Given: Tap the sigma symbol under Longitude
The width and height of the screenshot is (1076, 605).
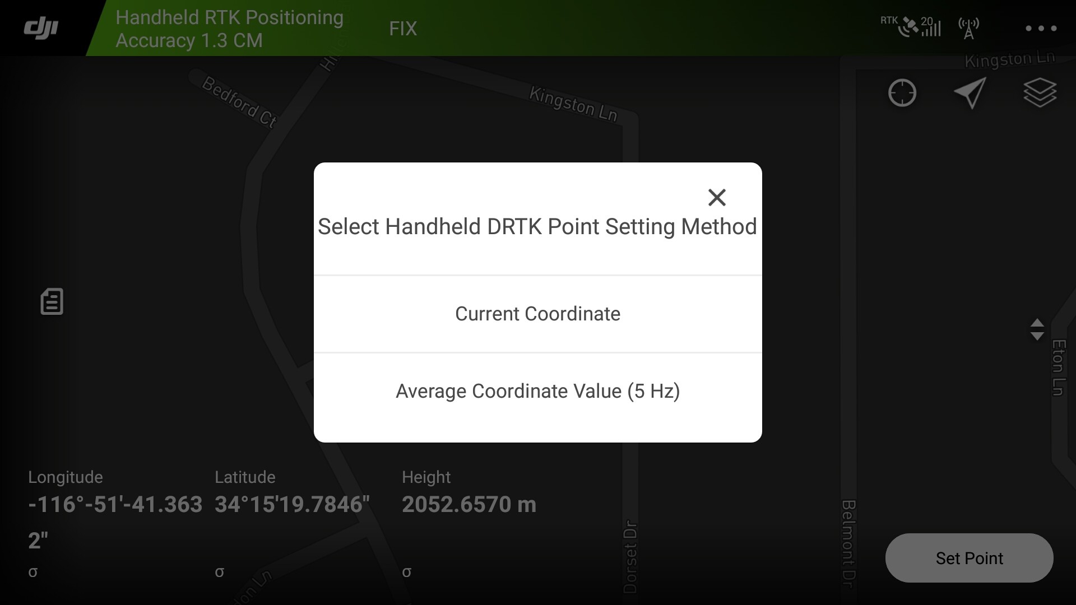Looking at the screenshot, I should (33, 571).
